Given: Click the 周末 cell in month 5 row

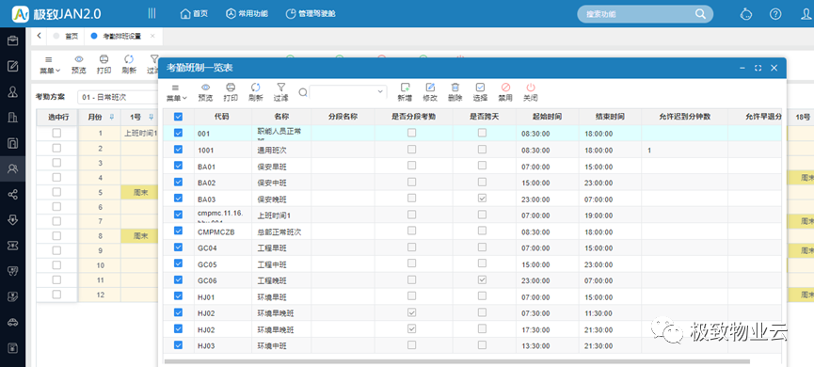Looking at the screenshot, I should tap(140, 193).
